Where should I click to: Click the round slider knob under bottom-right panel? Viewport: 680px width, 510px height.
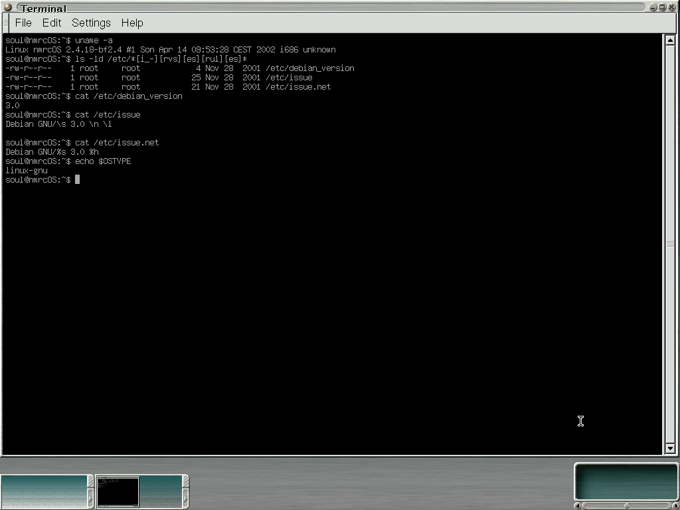(x=627, y=506)
